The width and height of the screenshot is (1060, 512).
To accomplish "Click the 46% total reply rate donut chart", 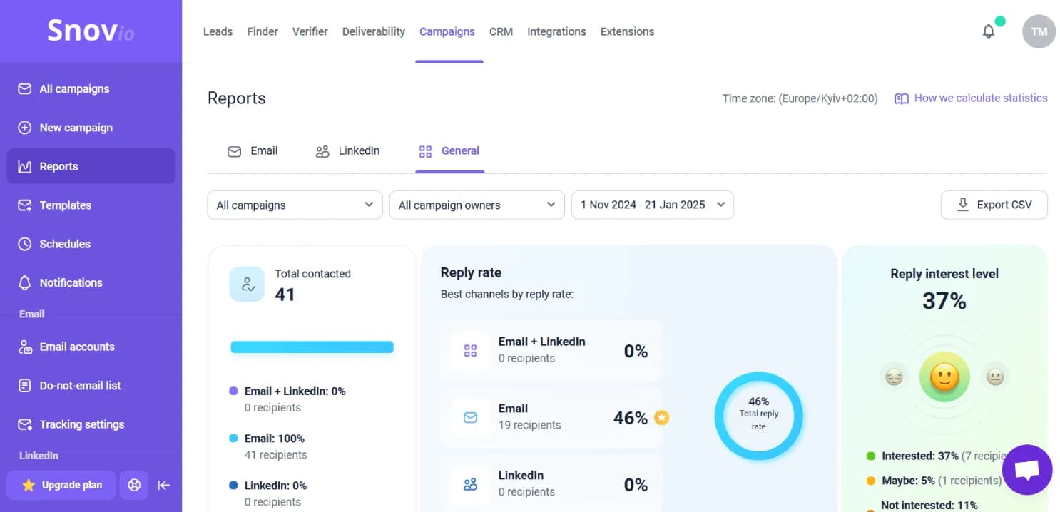I will (x=759, y=416).
